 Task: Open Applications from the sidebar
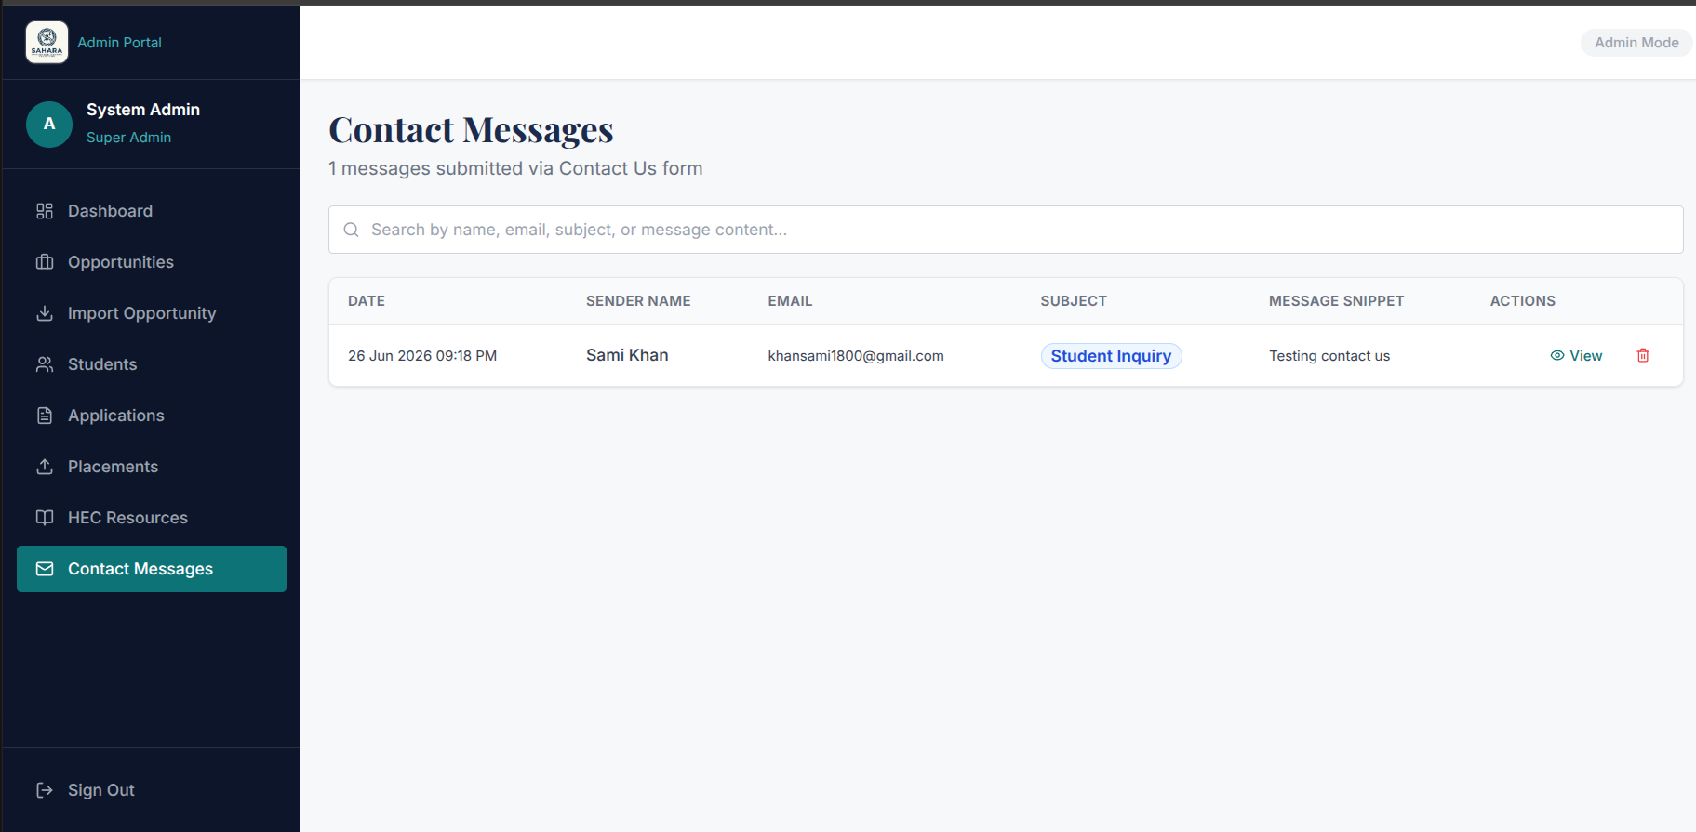tap(152, 416)
